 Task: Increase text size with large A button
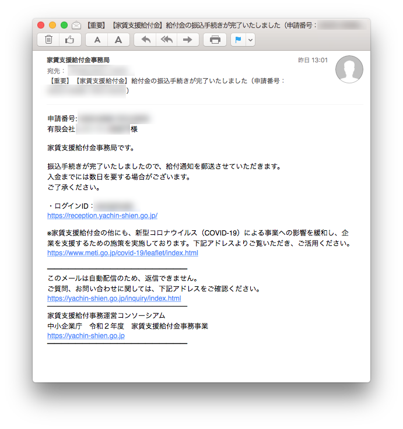(x=118, y=40)
